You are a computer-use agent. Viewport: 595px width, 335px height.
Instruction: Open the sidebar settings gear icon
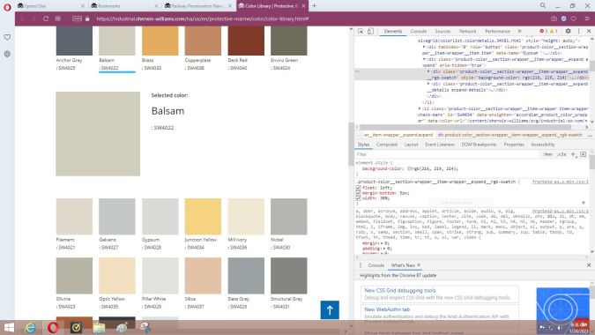7,54
